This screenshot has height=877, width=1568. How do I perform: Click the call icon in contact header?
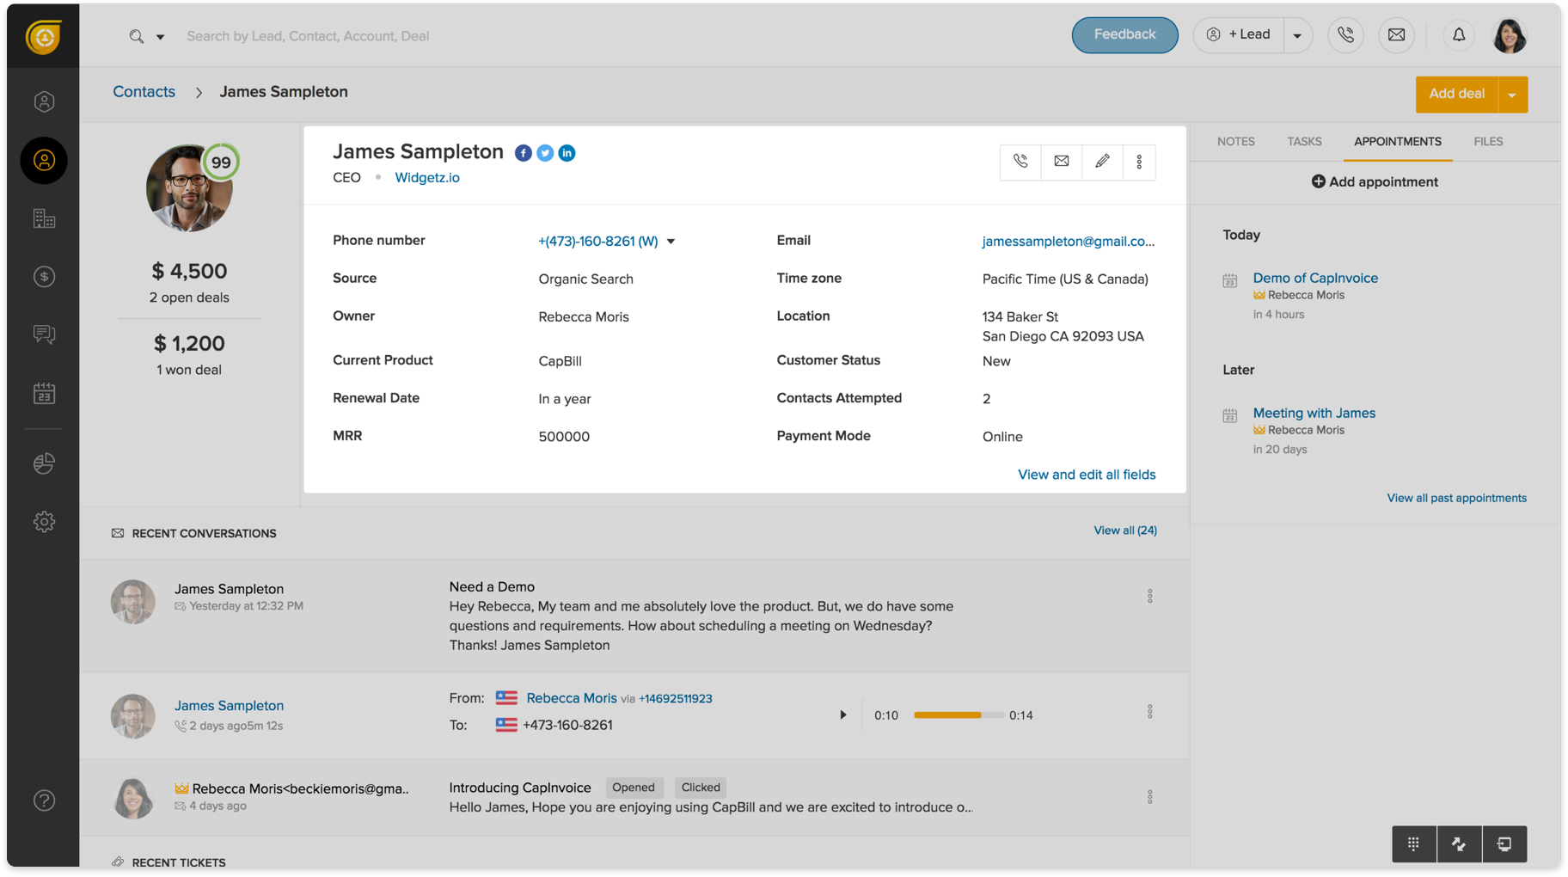coord(1020,162)
